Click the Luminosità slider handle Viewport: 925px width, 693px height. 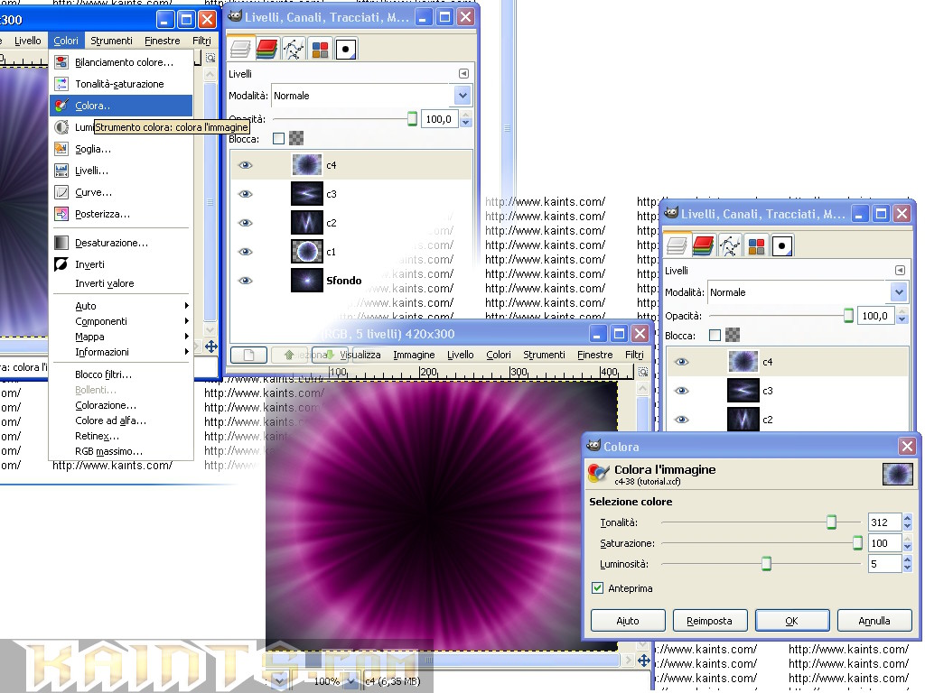point(766,564)
